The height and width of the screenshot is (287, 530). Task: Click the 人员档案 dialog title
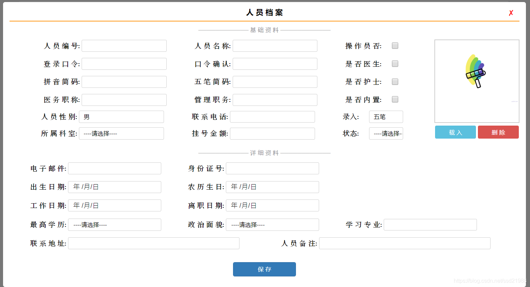(265, 13)
